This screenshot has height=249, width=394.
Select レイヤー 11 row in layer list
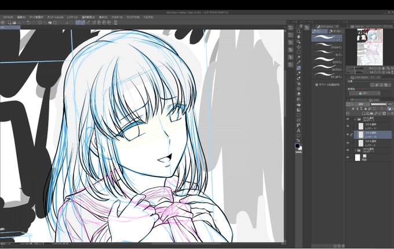(373, 126)
